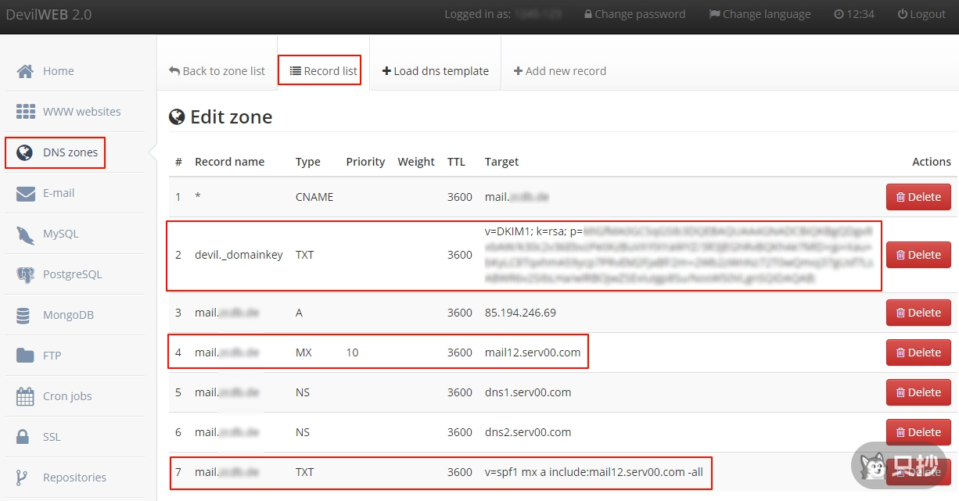The width and height of the screenshot is (959, 501).
Task: Click the FTP folder icon
Action: (x=25, y=355)
